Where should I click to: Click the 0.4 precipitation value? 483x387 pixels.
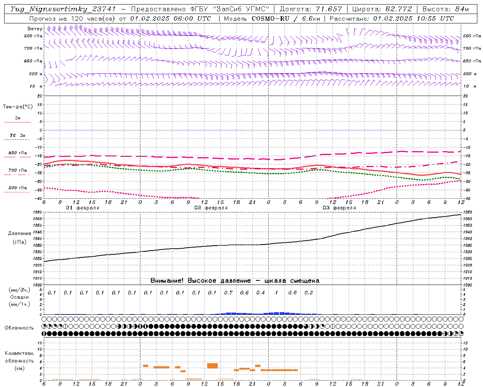(x=261, y=293)
